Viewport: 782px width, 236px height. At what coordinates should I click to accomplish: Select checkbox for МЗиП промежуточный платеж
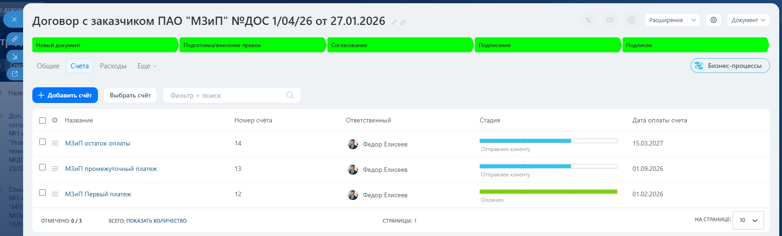42,167
